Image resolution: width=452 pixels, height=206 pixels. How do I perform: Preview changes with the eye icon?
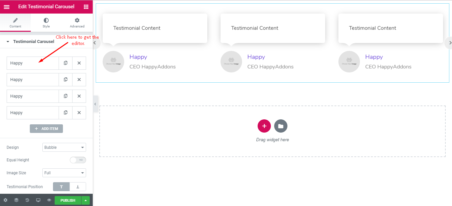point(49,200)
